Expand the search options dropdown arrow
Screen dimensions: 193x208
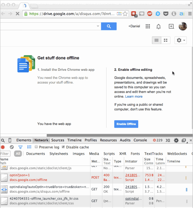click(98, 26)
